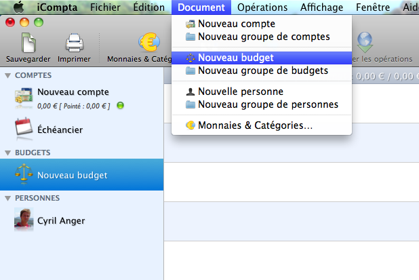The width and height of the screenshot is (419, 280).
Task: Zoom the window with the green button
Action: click(x=39, y=22)
